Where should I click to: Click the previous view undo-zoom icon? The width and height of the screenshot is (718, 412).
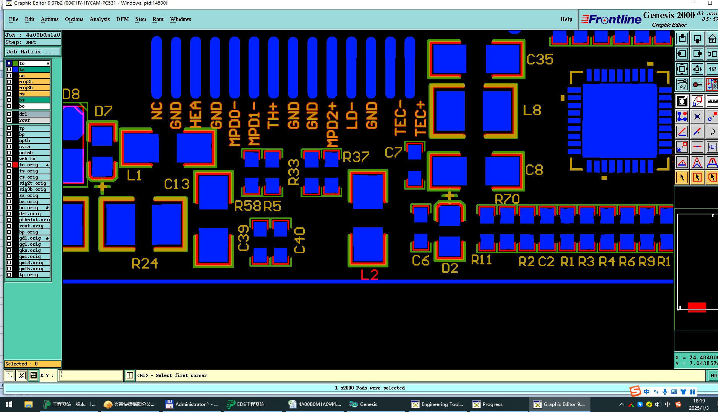click(712, 54)
